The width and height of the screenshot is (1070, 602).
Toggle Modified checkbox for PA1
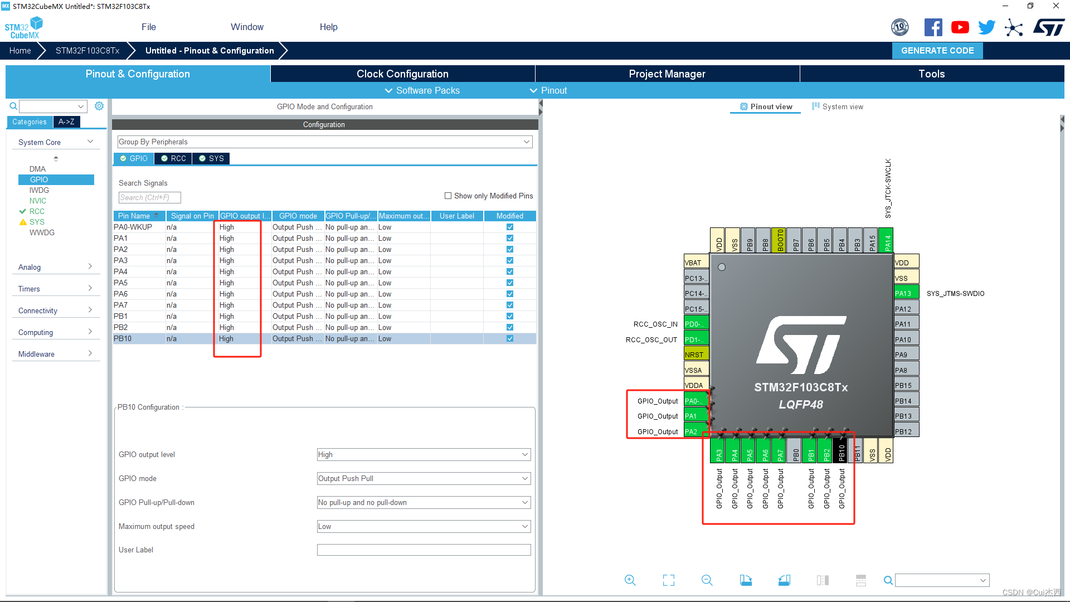click(x=510, y=238)
